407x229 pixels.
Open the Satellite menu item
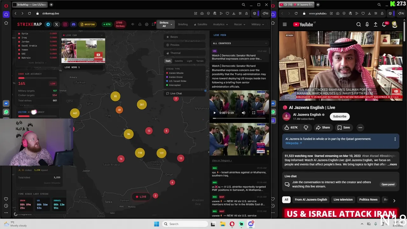[x=201, y=24]
